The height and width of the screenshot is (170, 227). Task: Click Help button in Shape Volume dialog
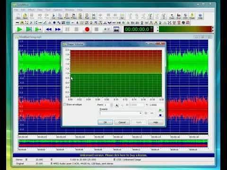[x=156, y=122]
